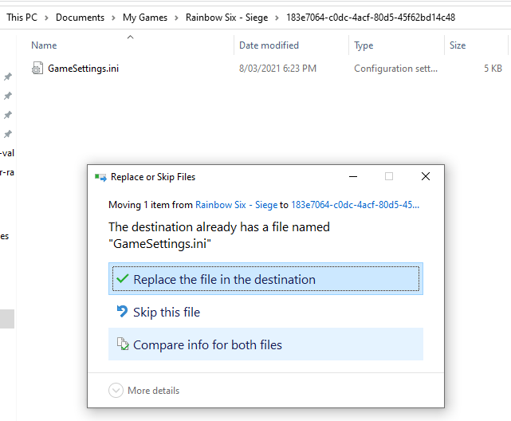The image size is (511, 421).
Task: Click the second pin icon in sidebar
Action: [x=8, y=96]
